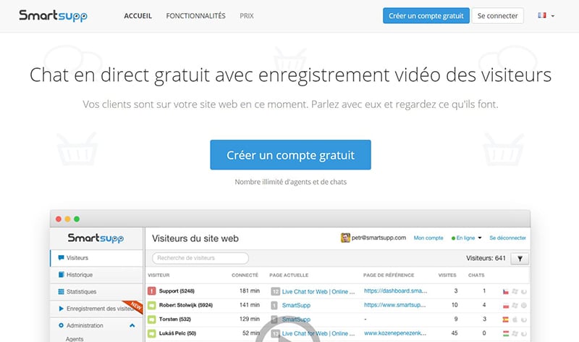The height and width of the screenshot is (342, 579).
Task: Click the play arrow icon beside Enregistrement
Action: coord(62,309)
